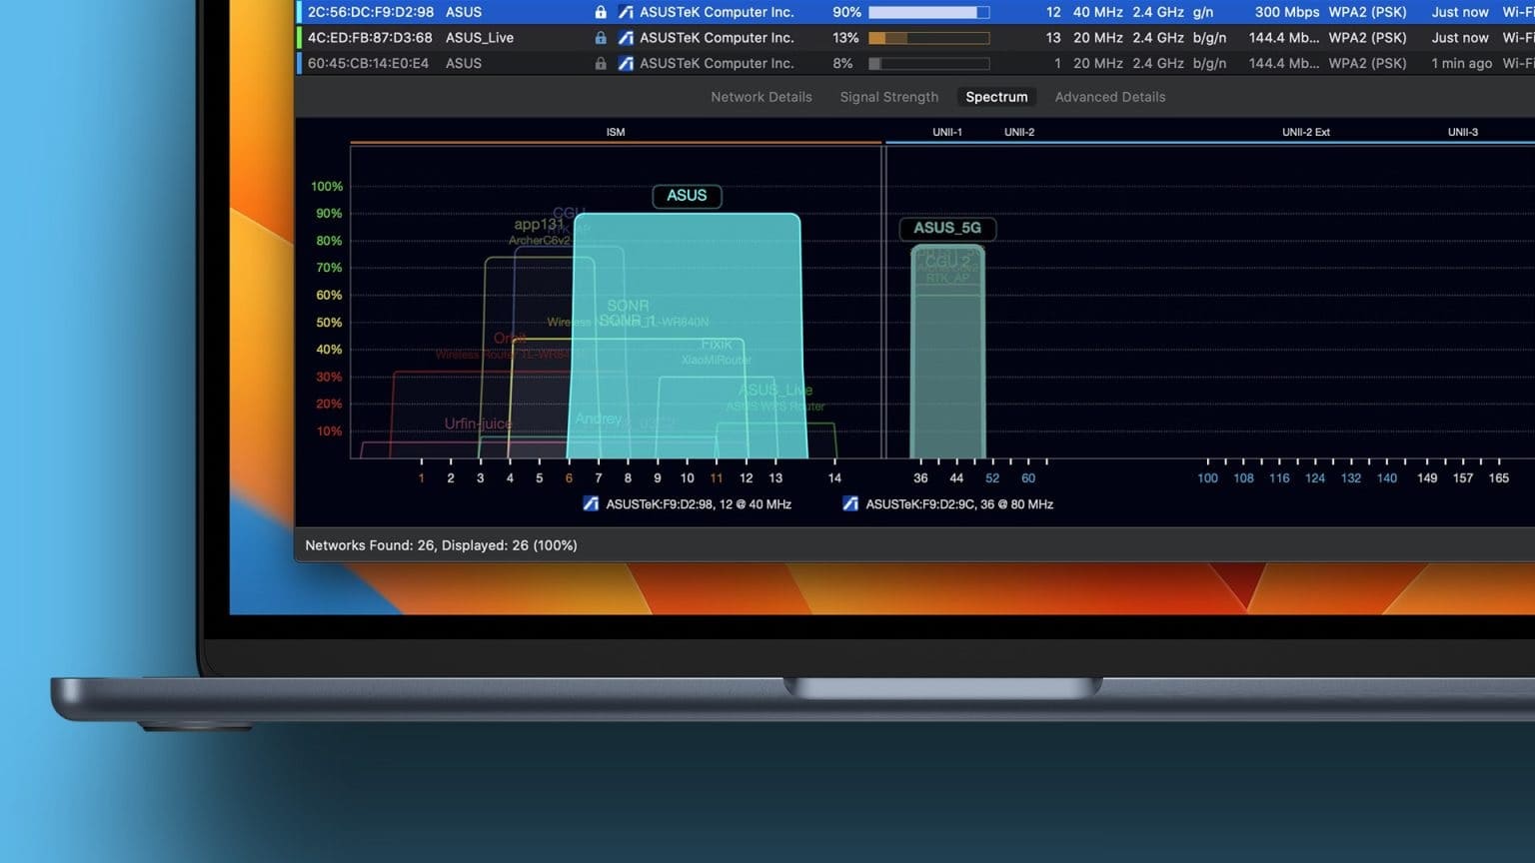Click the teal ASUS channel 12 spectrum shape
Viewport: 1535px width, 863px height.
tap(688, 336)
